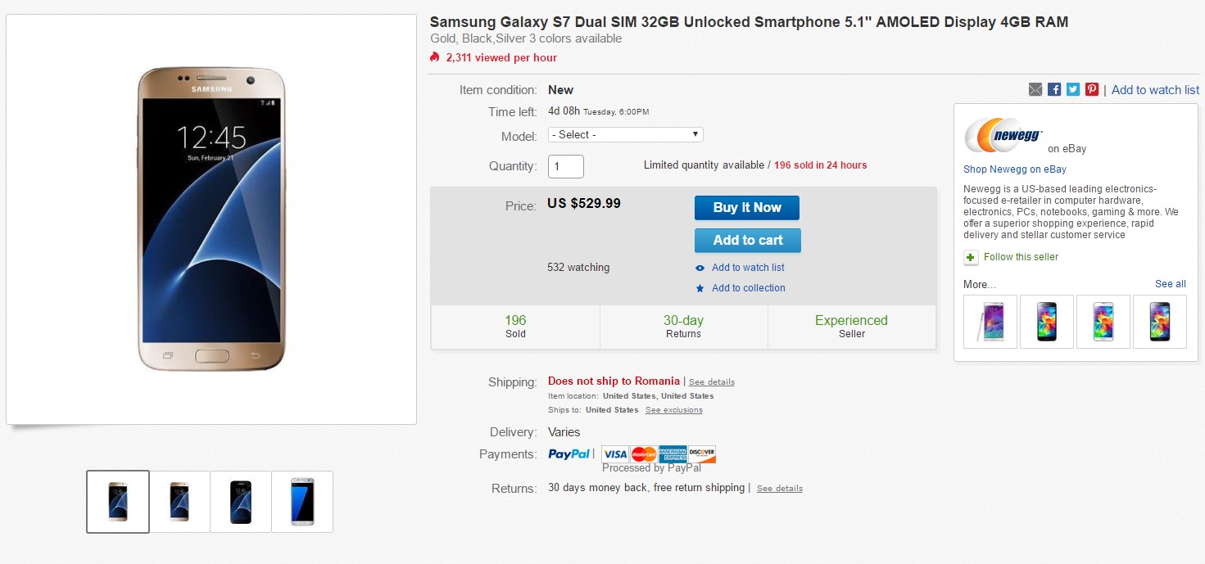Screen dimensions: 1205x564
Task: Share listing via Facebook icon
Action: pyautogui.click(x=1054, y=90)
